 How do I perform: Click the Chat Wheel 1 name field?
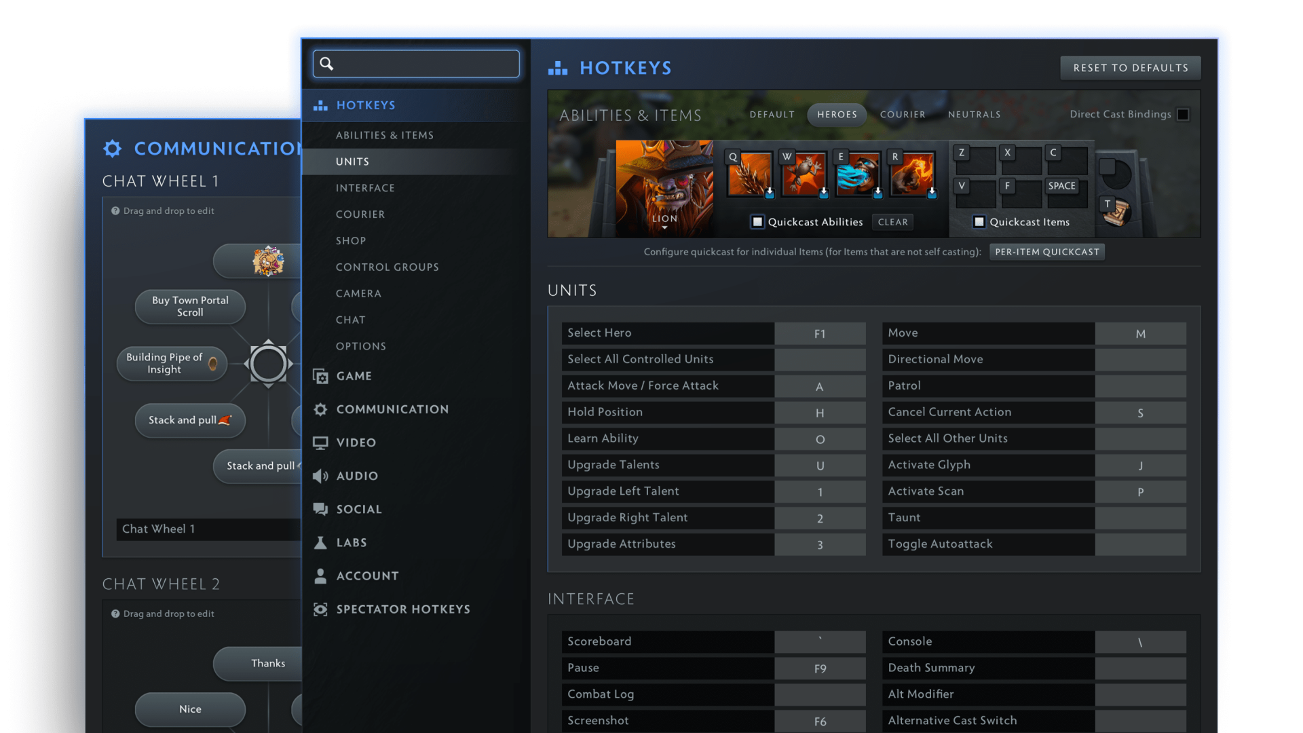(208, 529)
